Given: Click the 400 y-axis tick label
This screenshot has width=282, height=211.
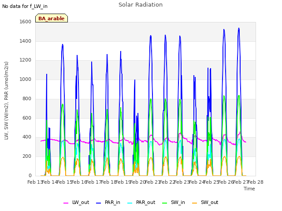Looking at the screenshot, I should pyautogui.click(x=27, y=137).
